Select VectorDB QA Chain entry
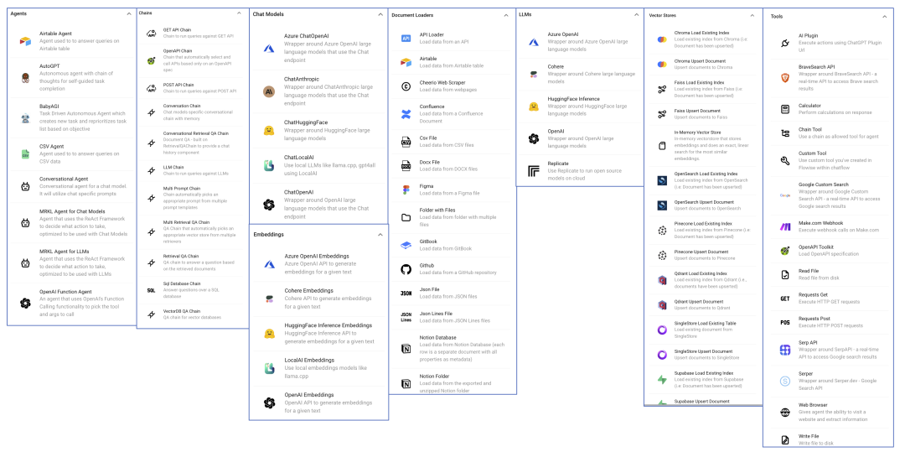 193,314
